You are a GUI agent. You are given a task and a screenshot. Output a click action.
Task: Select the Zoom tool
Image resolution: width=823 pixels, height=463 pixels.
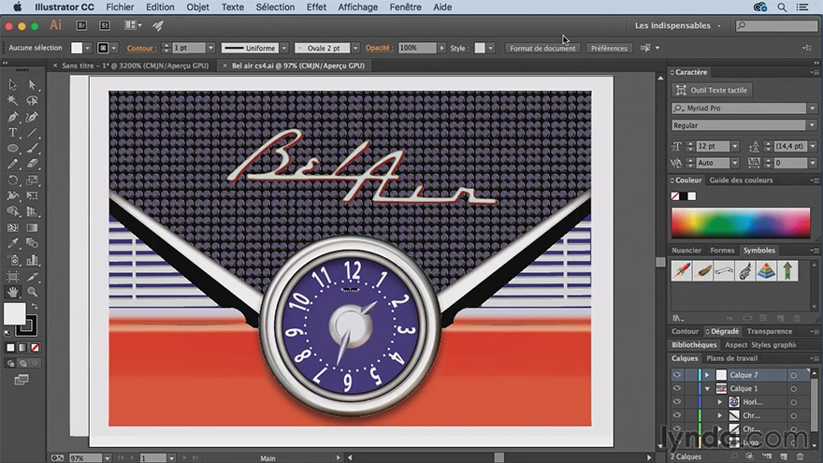pyautogui.click(x=32, y=291)
